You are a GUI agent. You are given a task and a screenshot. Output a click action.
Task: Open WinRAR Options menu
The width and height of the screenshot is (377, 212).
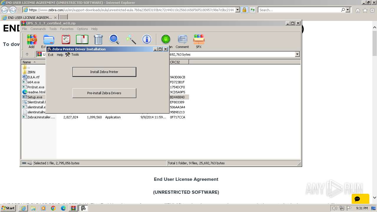pyautogui.click(x=82, y=29)
